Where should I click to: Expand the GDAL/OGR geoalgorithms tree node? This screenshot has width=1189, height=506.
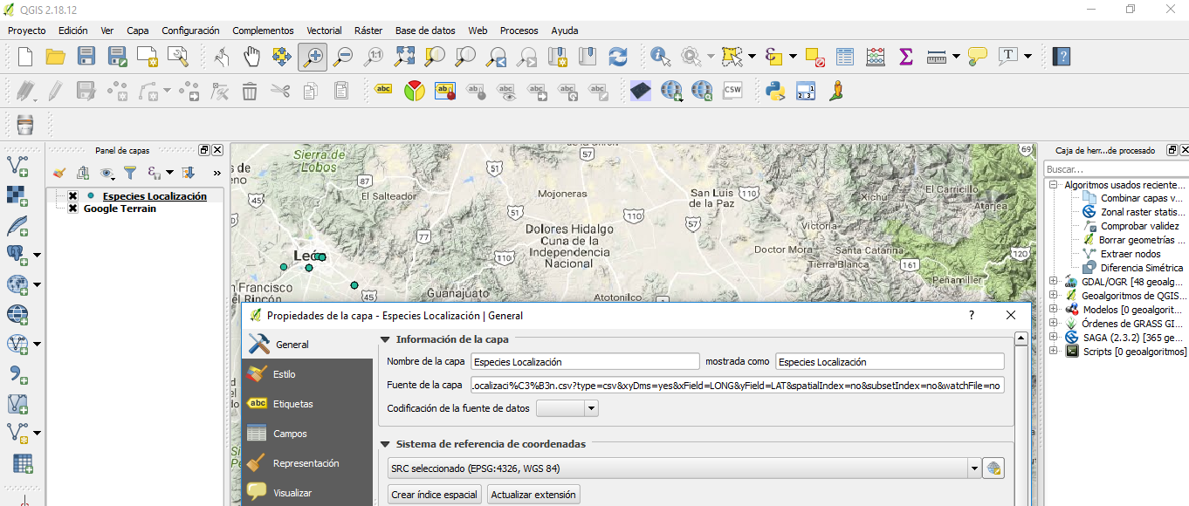[1054, 282]
